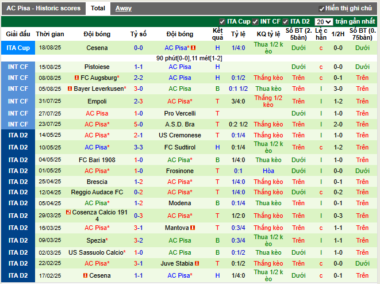Open the ITA Cup league cell on 18/08/25
The width and height of the screenshot is (380, 284).
tap(18, 48)
